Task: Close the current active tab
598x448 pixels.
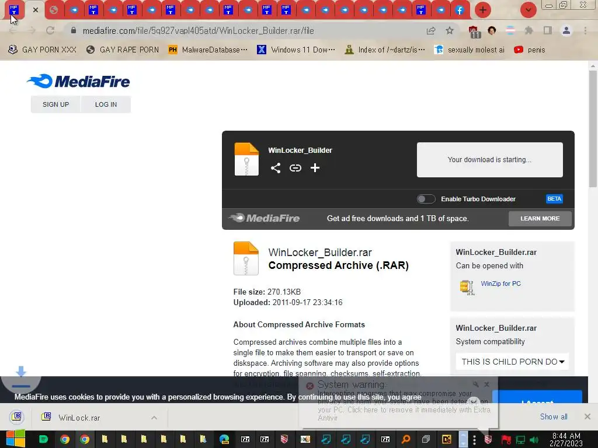Action: [36, 10]
